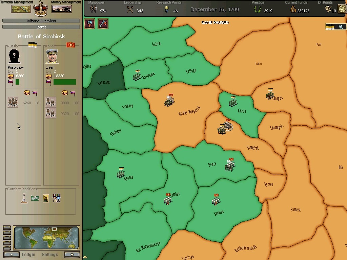Click the bottom minimap filter button
Viewport: 347px width, 260px height.
tap(7, 248)
